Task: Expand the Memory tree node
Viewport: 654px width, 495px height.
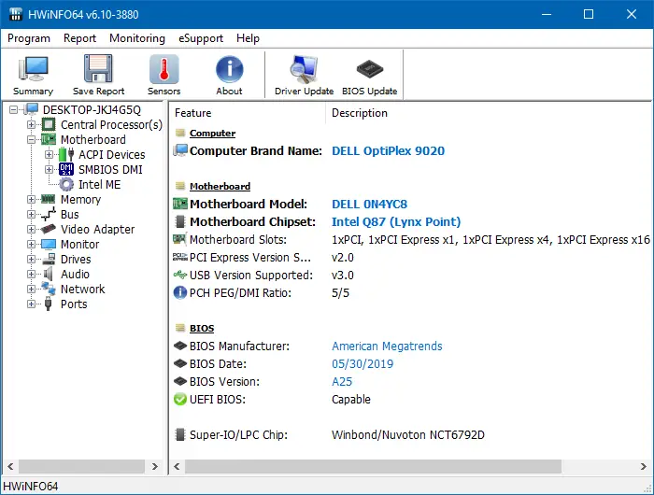Action: point(31,199)
